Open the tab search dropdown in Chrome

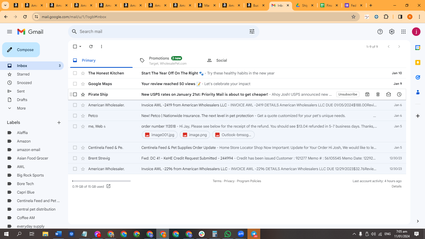pyautogui.click(x=5, y=5)
